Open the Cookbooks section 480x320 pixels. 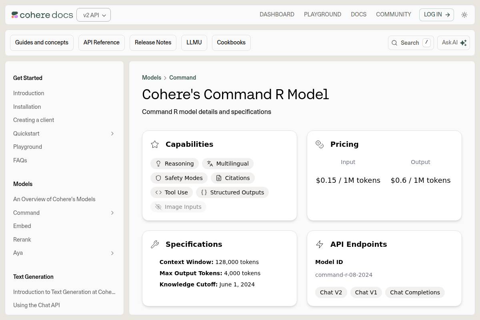coord(231,42)
